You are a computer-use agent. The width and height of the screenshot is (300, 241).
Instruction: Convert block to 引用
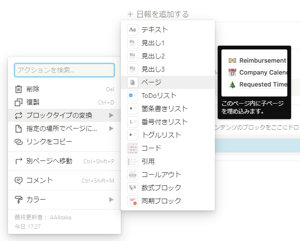(168, 161)
